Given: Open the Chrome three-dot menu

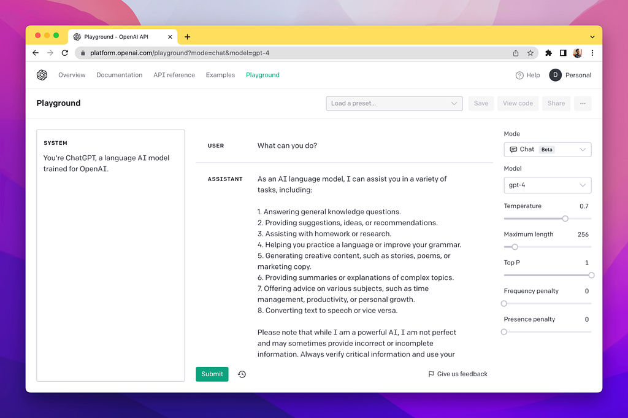Looking at the screenshot, I should (x=592, y=53).
